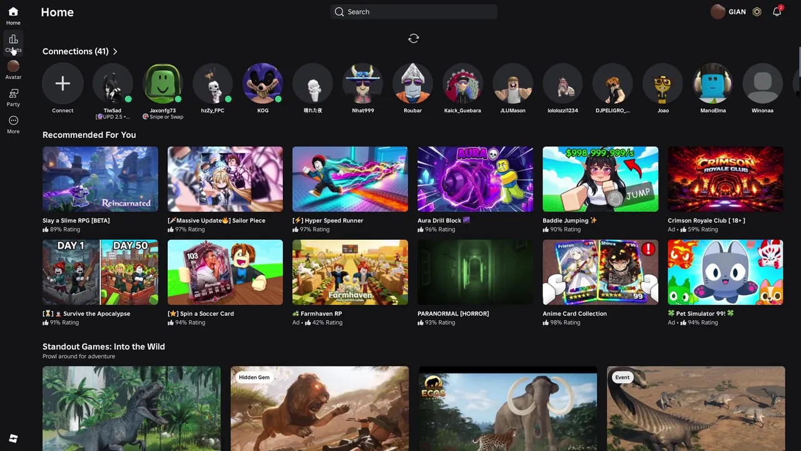Click the Connect plus button
The width and height of the screenshot is (801, 451).
pos(63,83)
